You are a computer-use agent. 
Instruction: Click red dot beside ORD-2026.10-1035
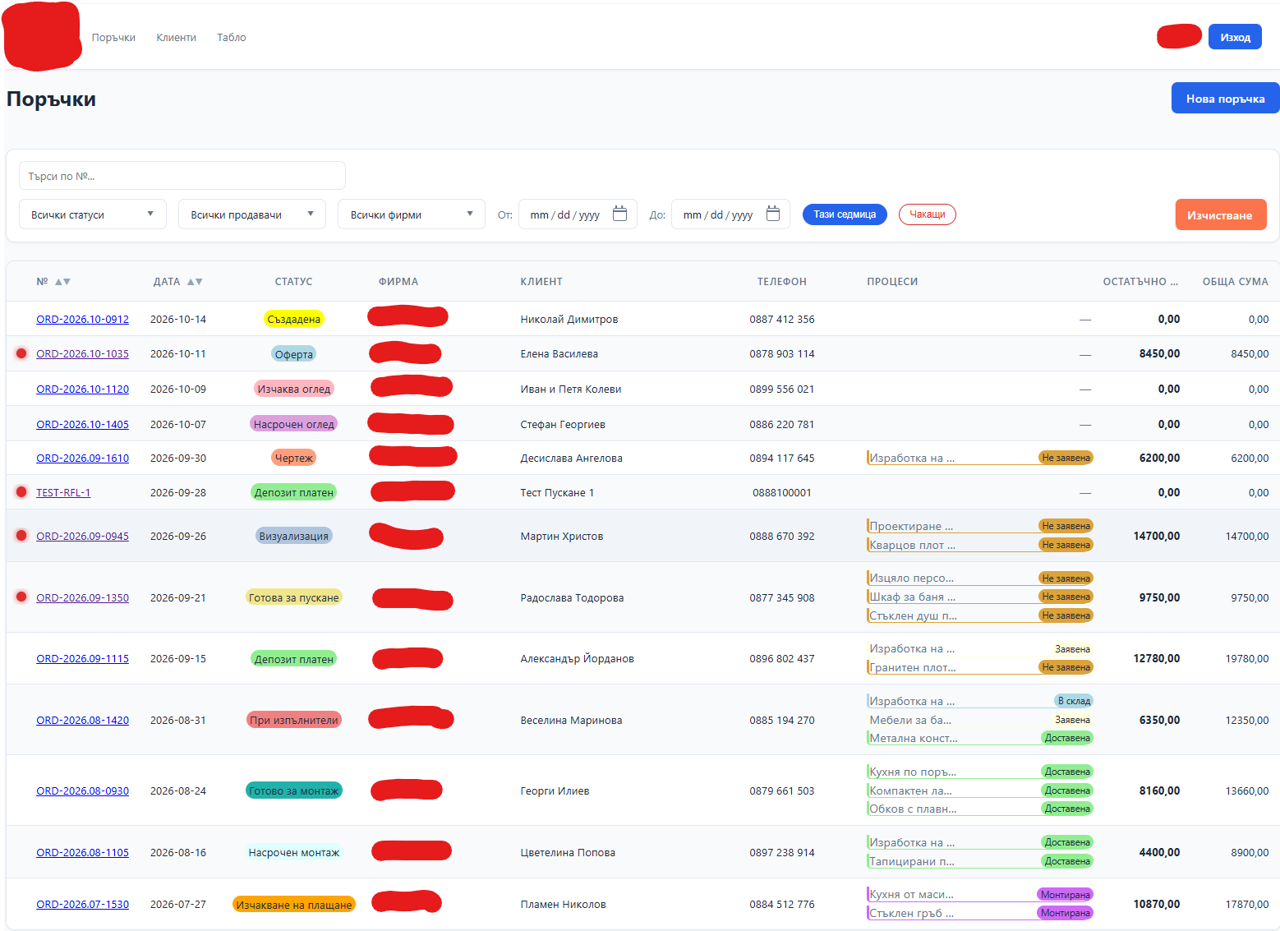21,353
